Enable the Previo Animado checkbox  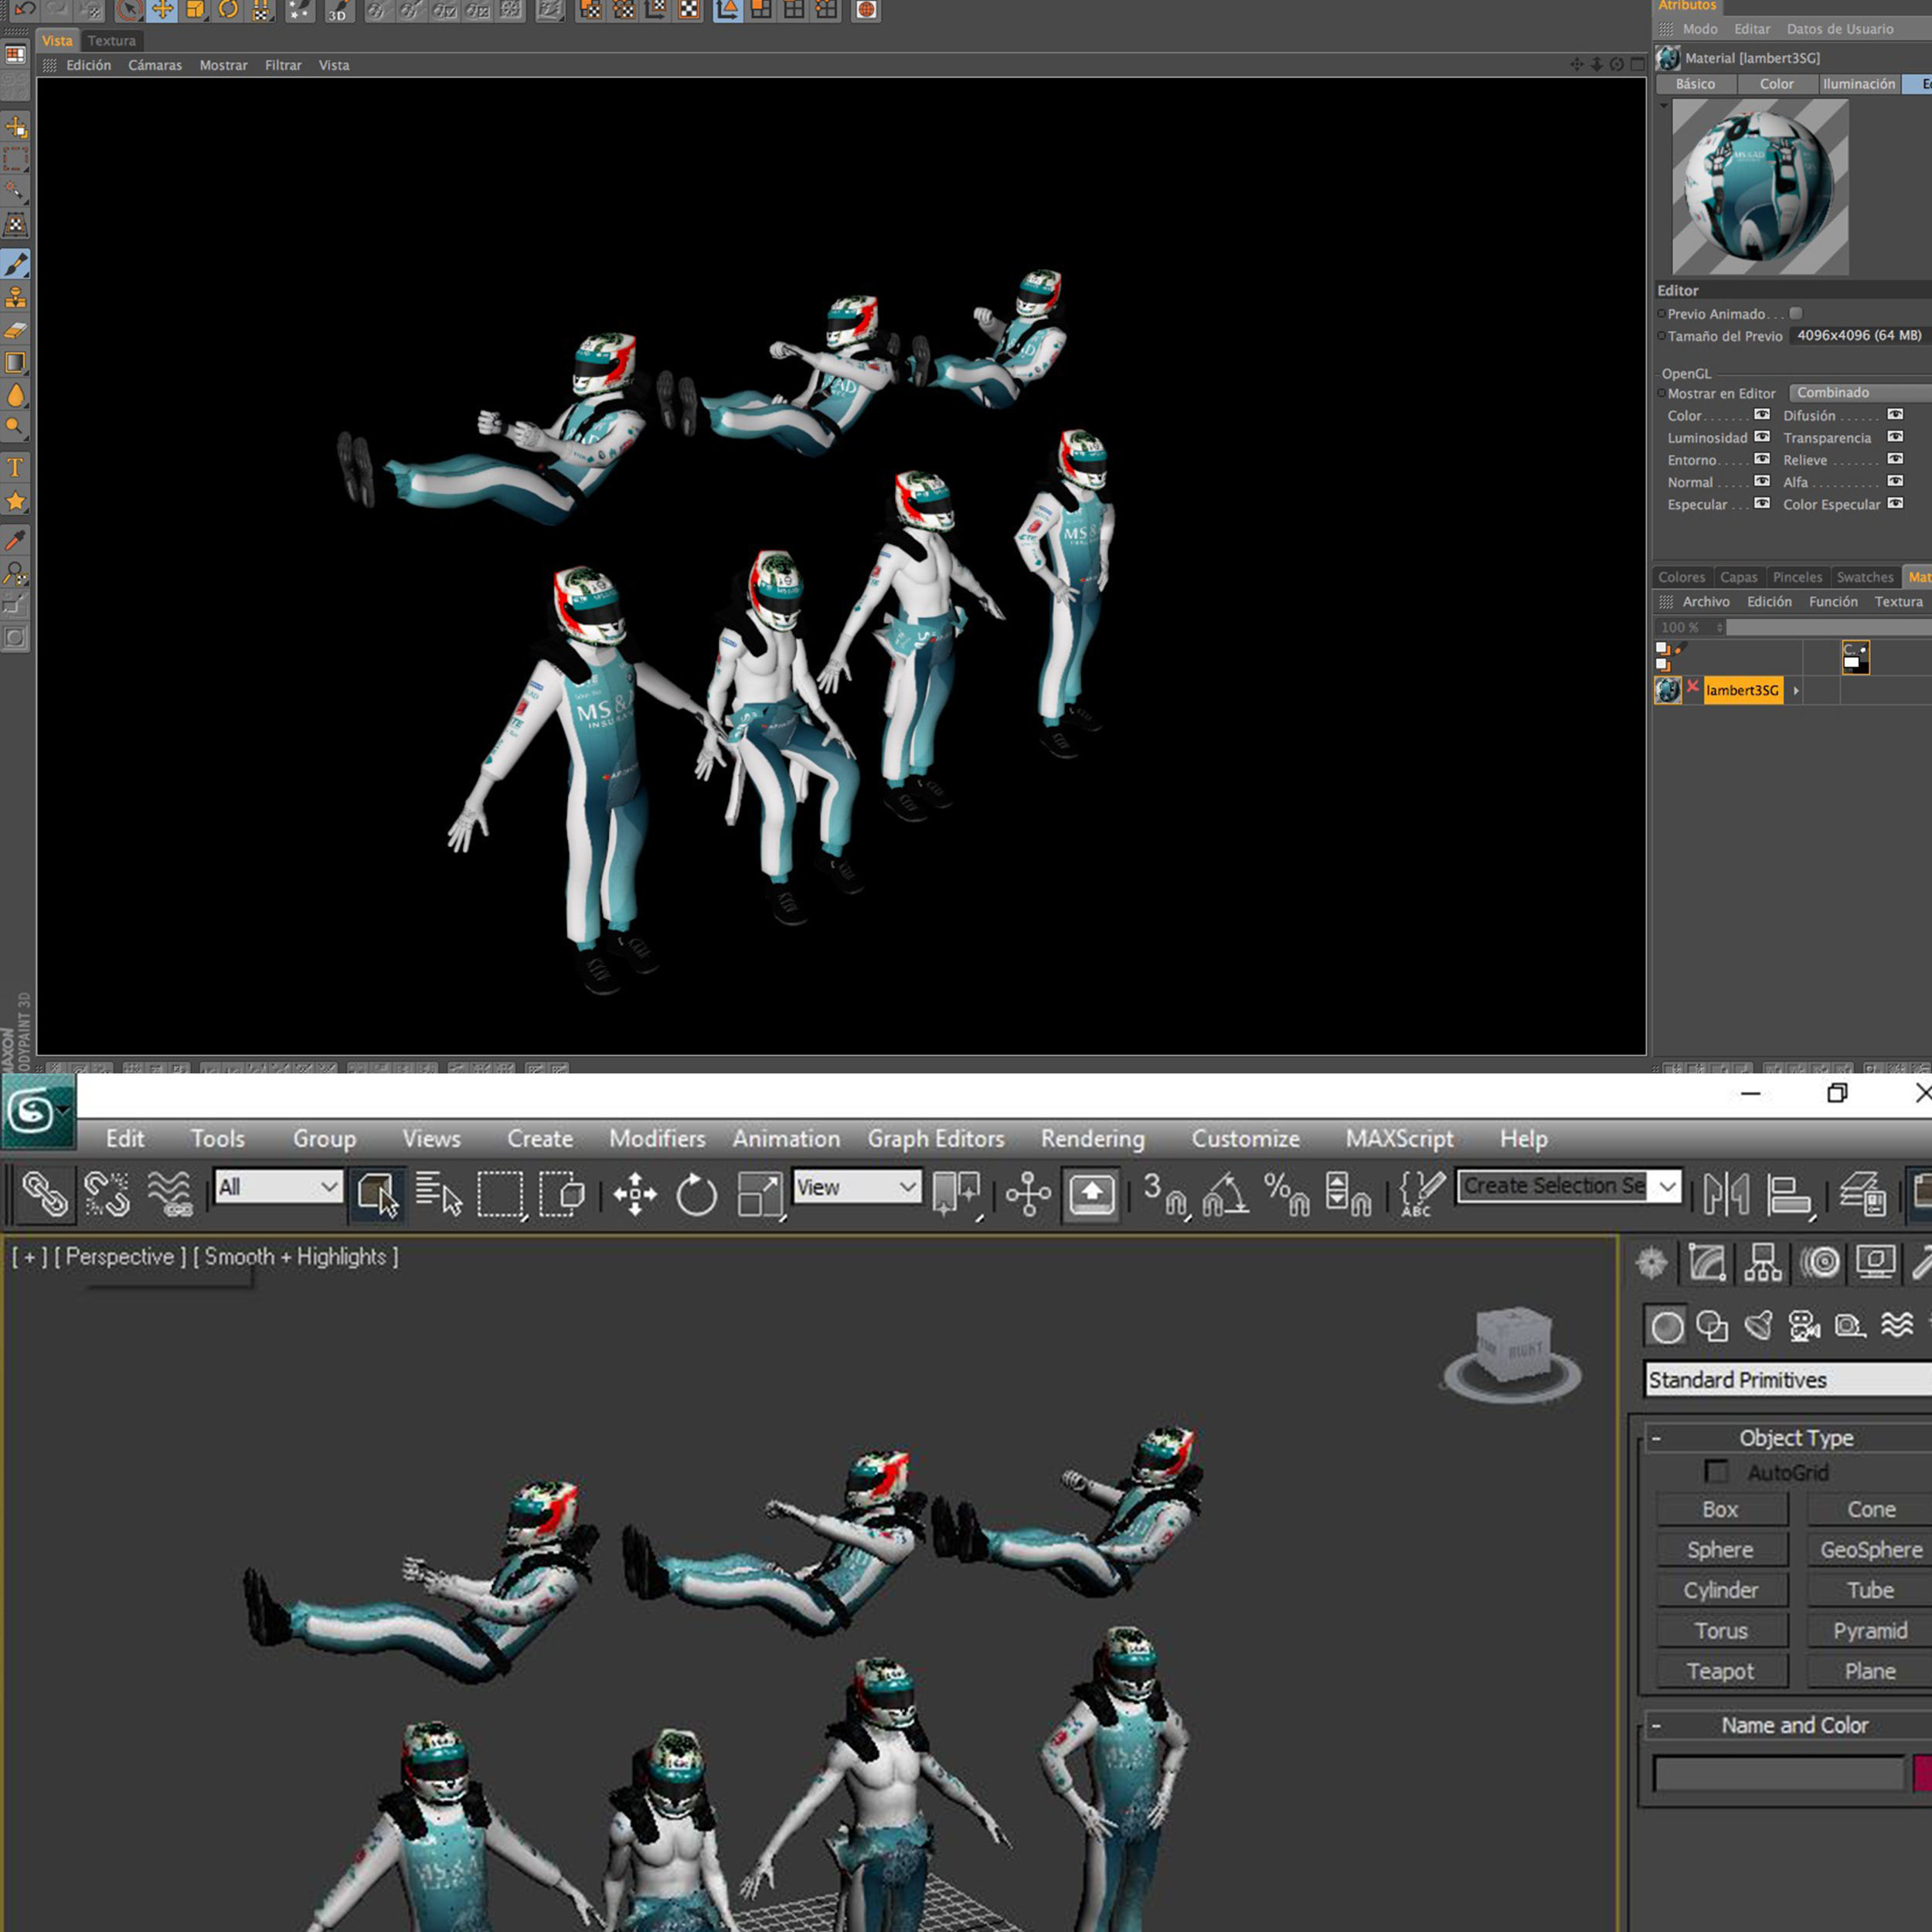click(x=1796, y=313)
